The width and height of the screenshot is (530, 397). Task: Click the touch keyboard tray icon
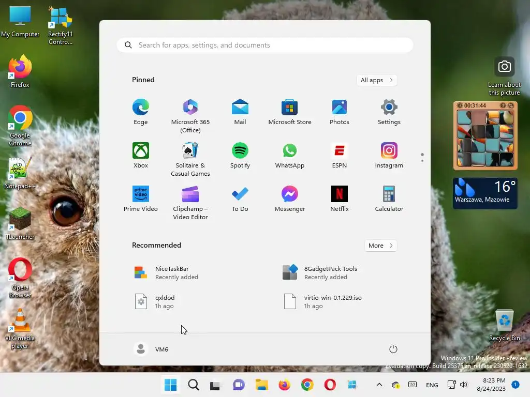click(413, 385)
